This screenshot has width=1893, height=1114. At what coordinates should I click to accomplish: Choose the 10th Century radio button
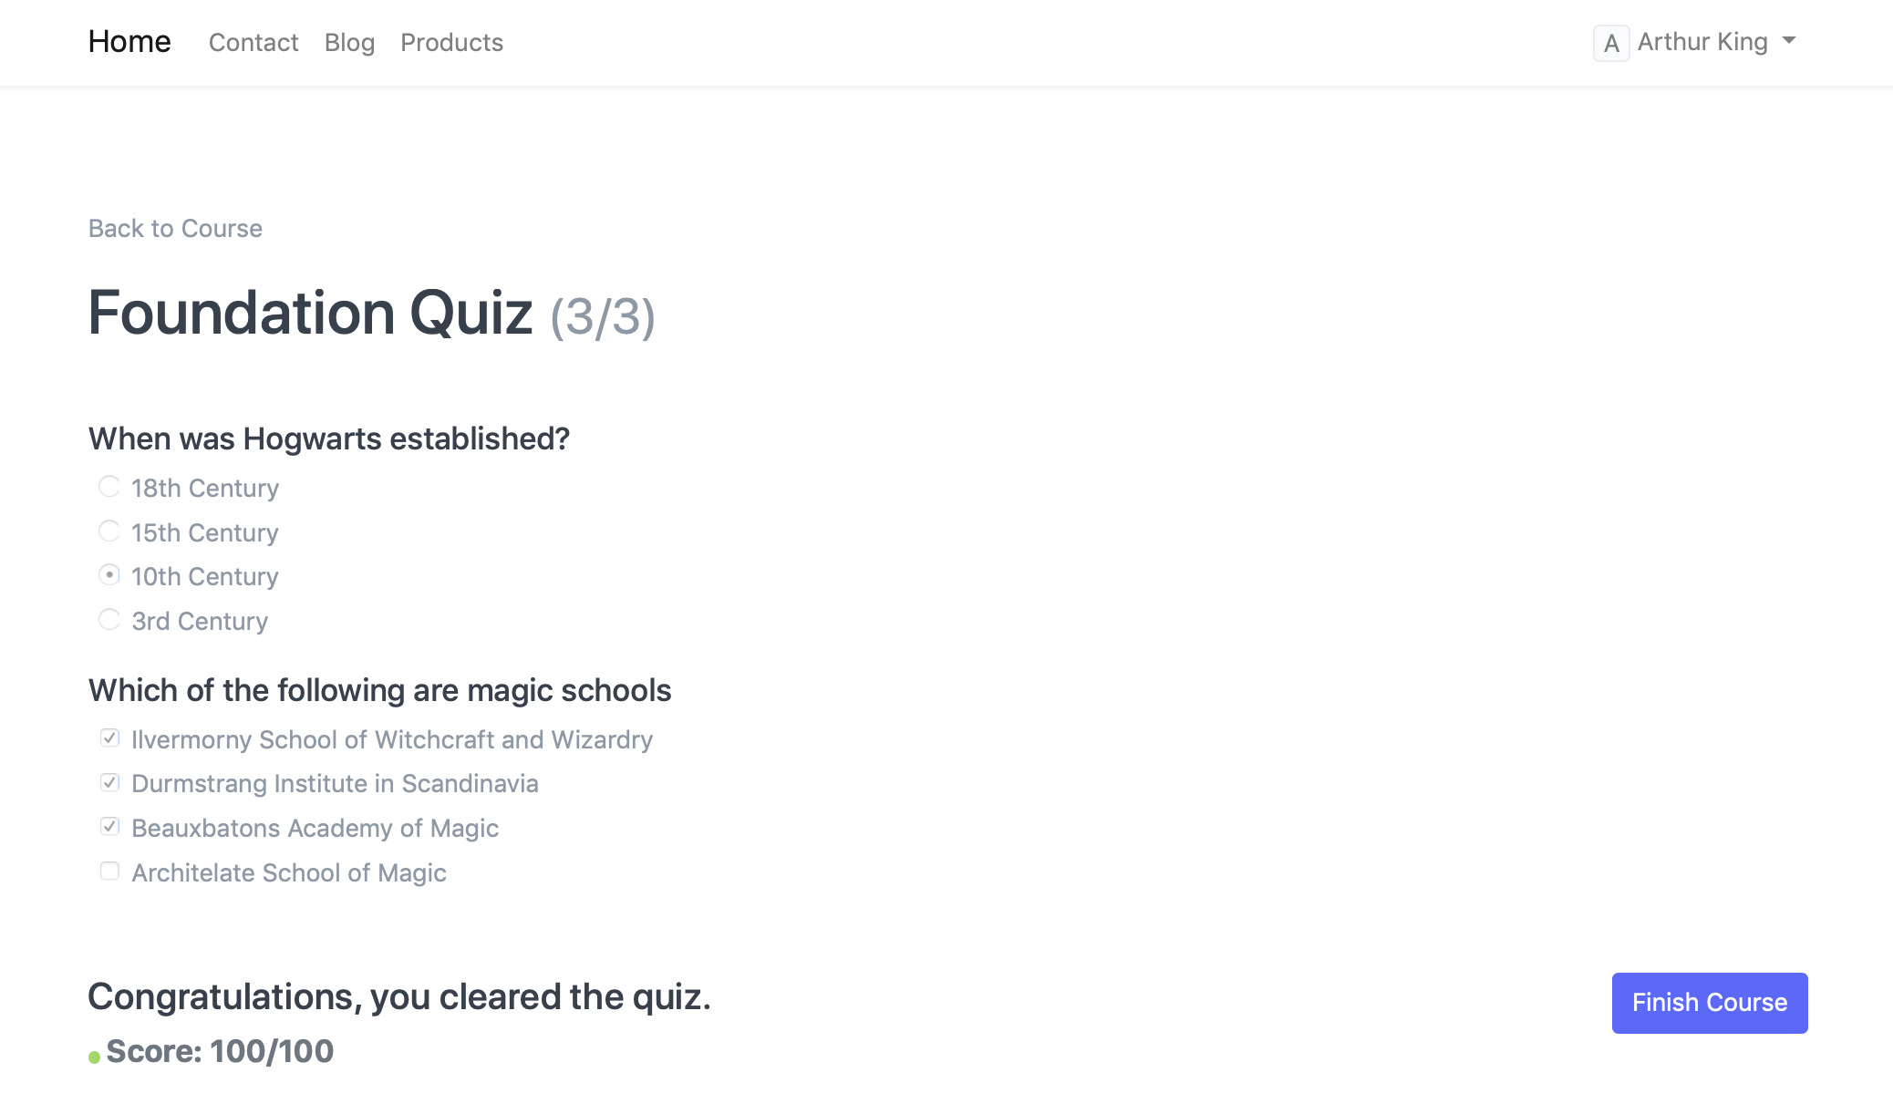[x=109, y=575]
